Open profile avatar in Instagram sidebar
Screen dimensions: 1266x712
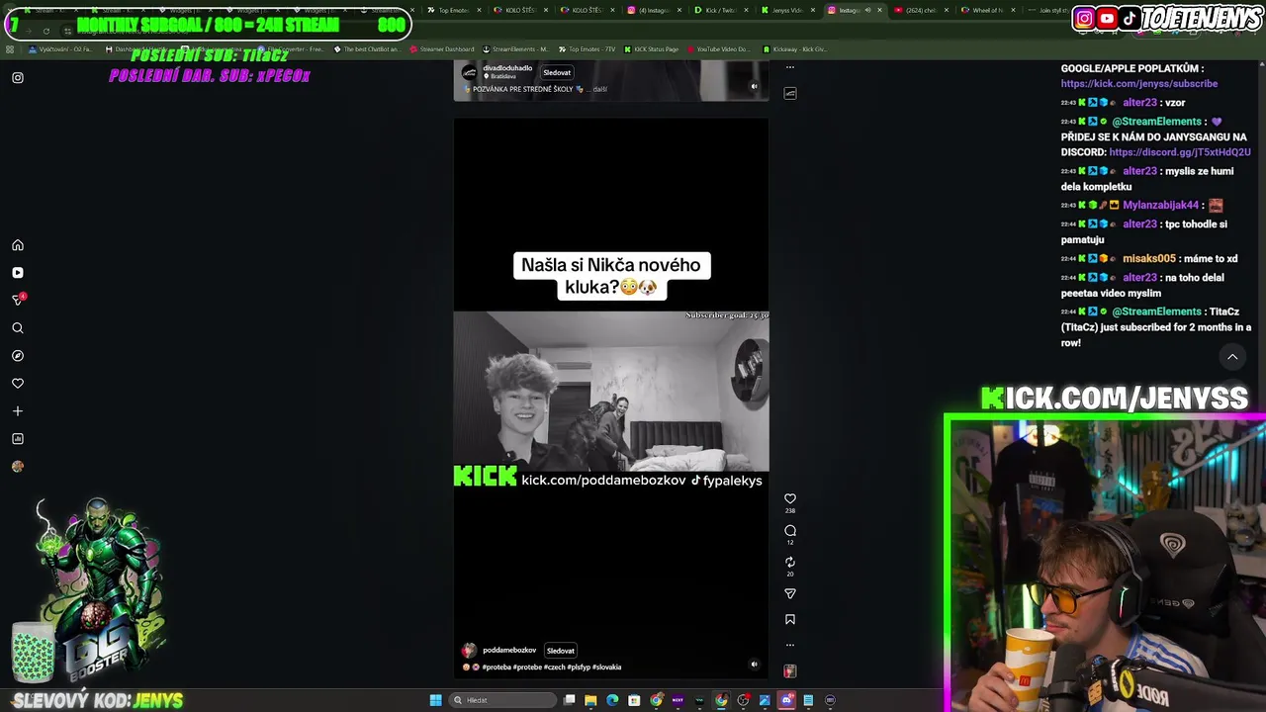coord(17,467)
